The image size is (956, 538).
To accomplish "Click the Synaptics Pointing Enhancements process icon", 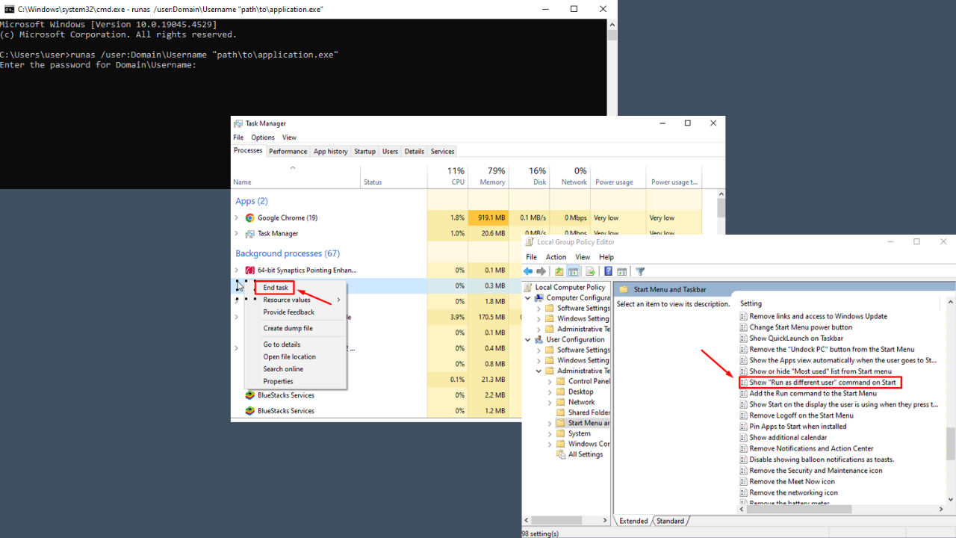I will coord(250,270).
